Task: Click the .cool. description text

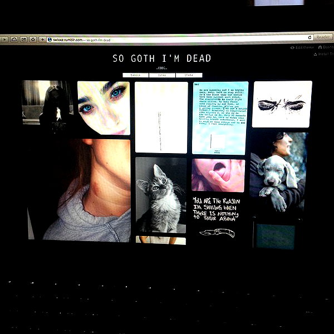Action: pyautogui.click(x=161, y=68)
